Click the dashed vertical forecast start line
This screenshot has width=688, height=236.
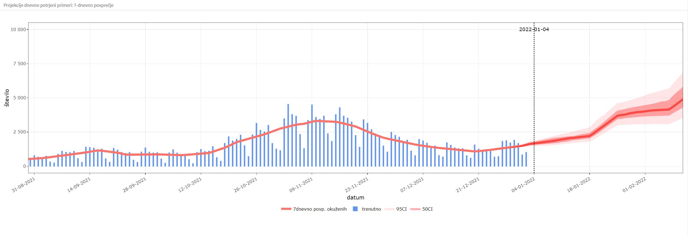(534, 95)
